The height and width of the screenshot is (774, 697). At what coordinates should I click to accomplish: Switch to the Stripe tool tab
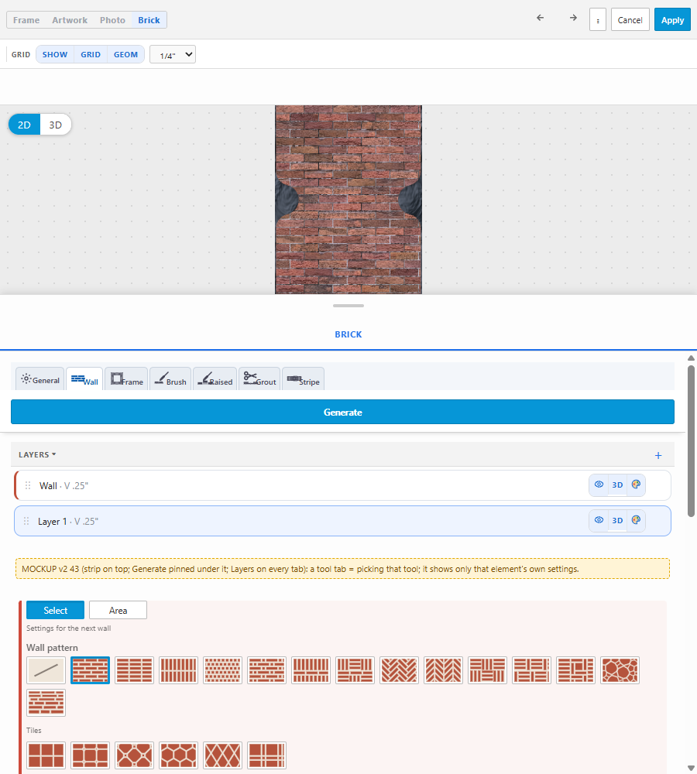[304, 379]
